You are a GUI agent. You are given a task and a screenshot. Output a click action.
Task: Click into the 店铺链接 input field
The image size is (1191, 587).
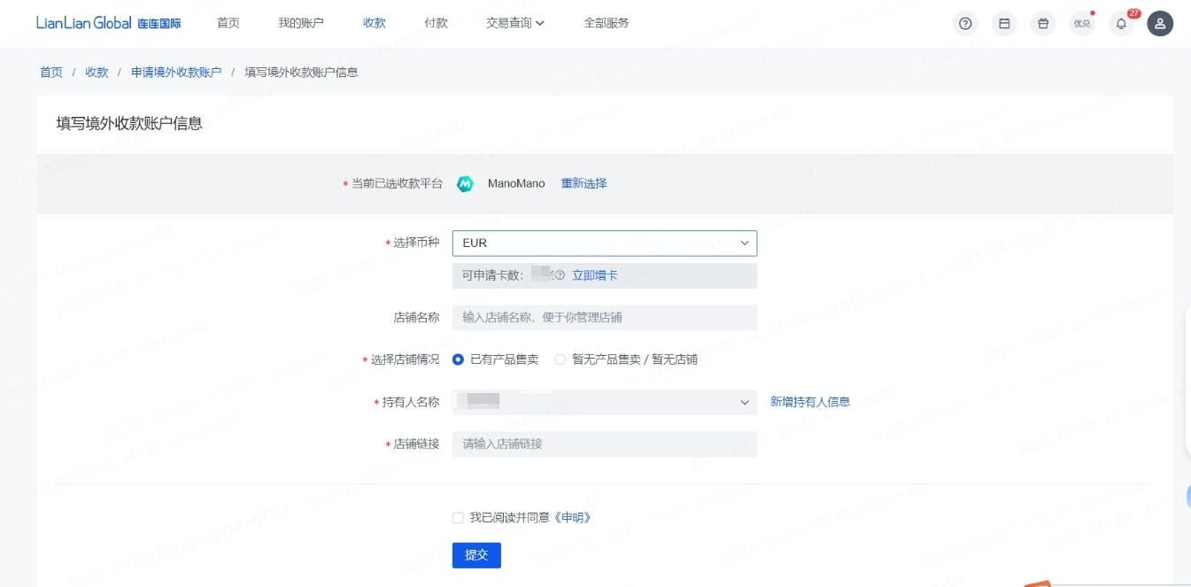click(604, 444)
